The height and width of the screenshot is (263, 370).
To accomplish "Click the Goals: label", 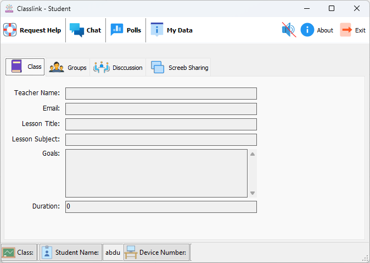I will click(51, 154).
